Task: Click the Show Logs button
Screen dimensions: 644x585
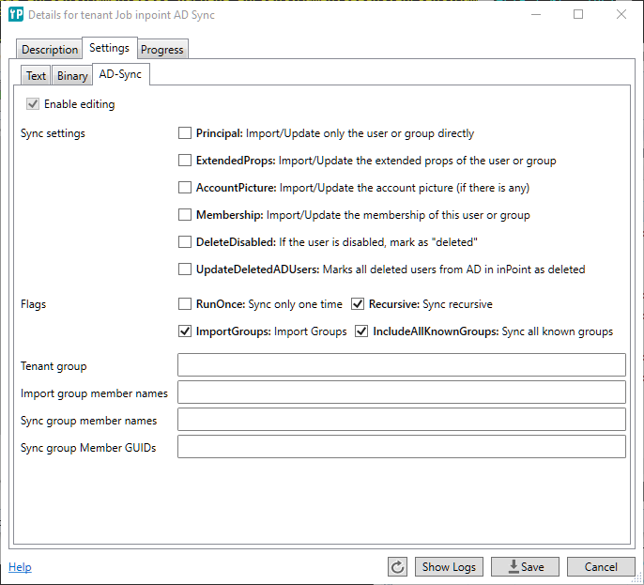Action: point(449,567)
